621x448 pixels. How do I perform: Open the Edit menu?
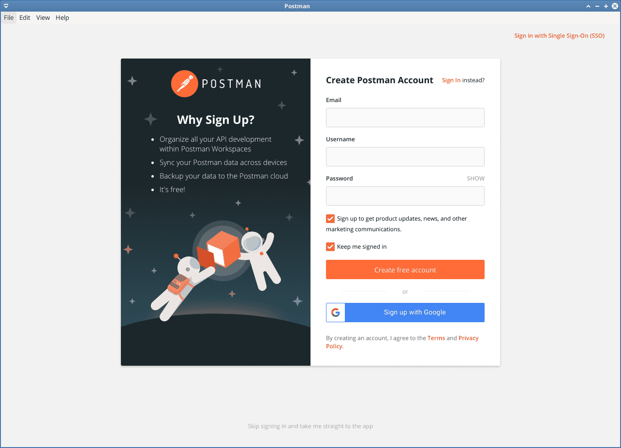point(25,17)
